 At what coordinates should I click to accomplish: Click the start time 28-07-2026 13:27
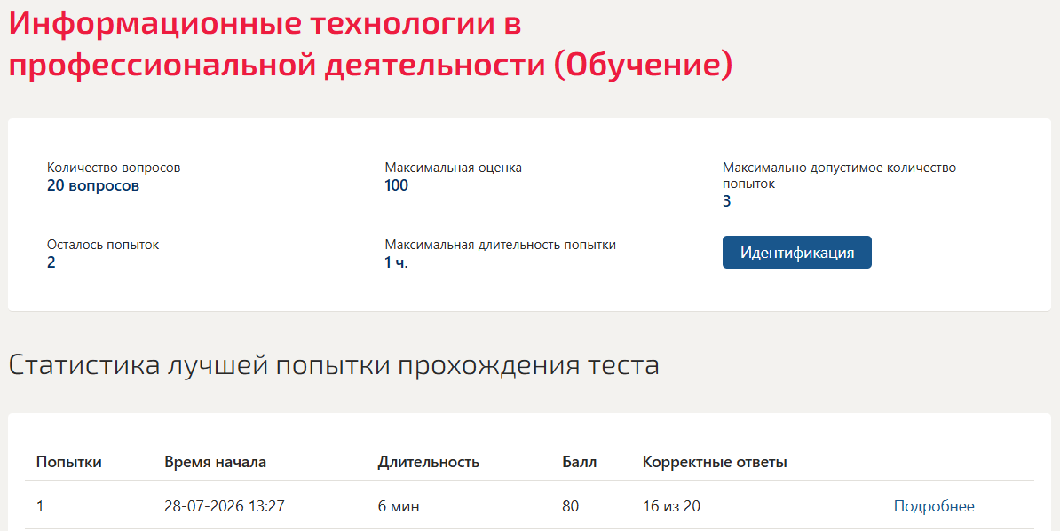click(x=225, y=506)
